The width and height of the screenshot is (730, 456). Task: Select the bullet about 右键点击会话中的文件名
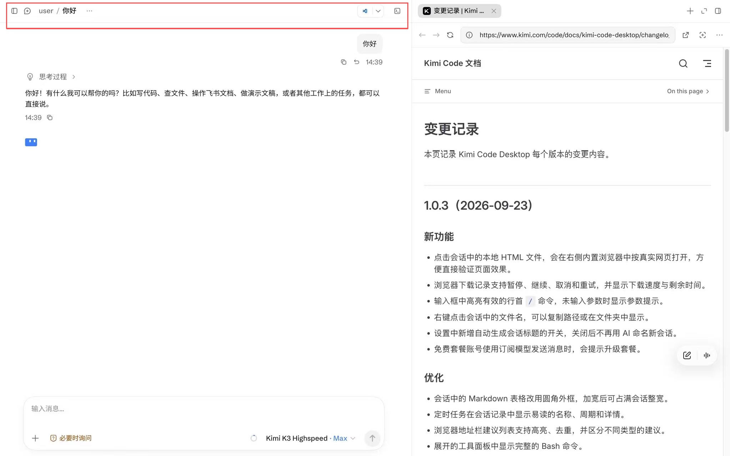tap(543, 317)
